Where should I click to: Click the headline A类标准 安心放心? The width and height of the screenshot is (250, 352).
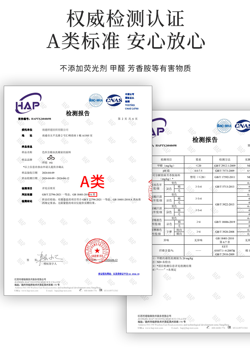click(126, 40)
